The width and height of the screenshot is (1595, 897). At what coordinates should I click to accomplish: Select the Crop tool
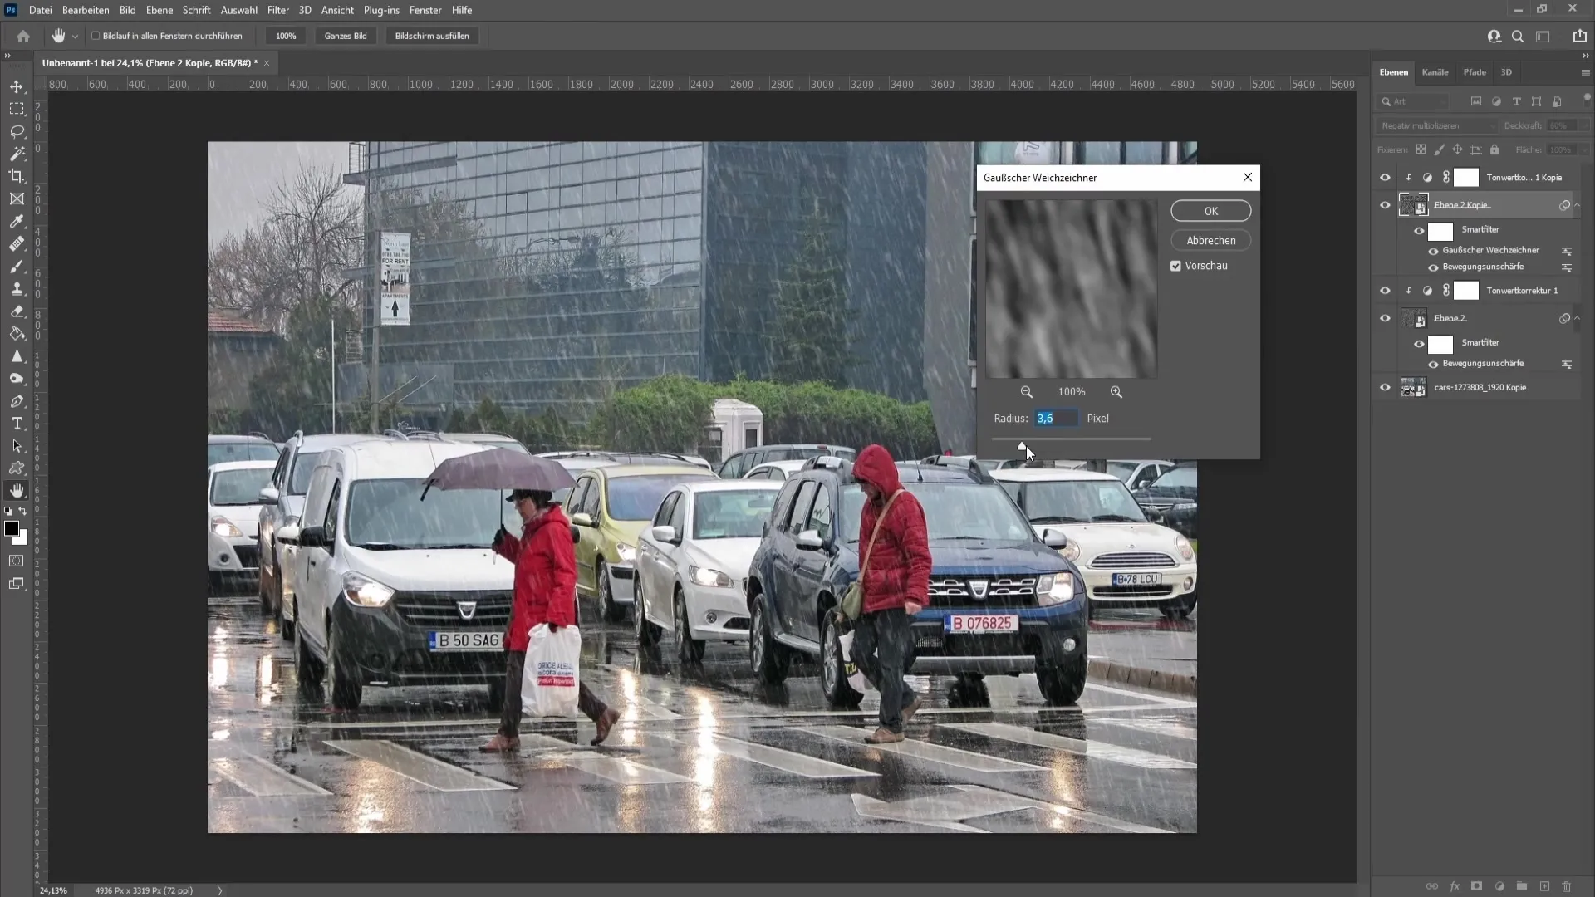(17, 176)
